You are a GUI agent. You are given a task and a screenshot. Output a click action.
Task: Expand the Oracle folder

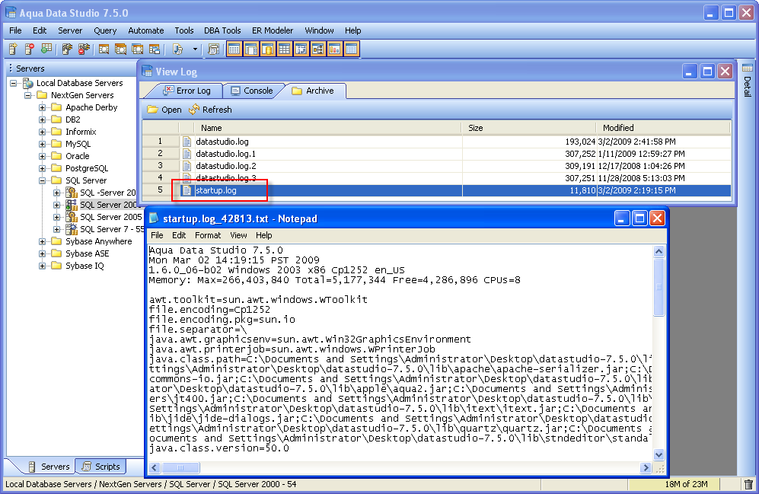(x=42, y=156)
